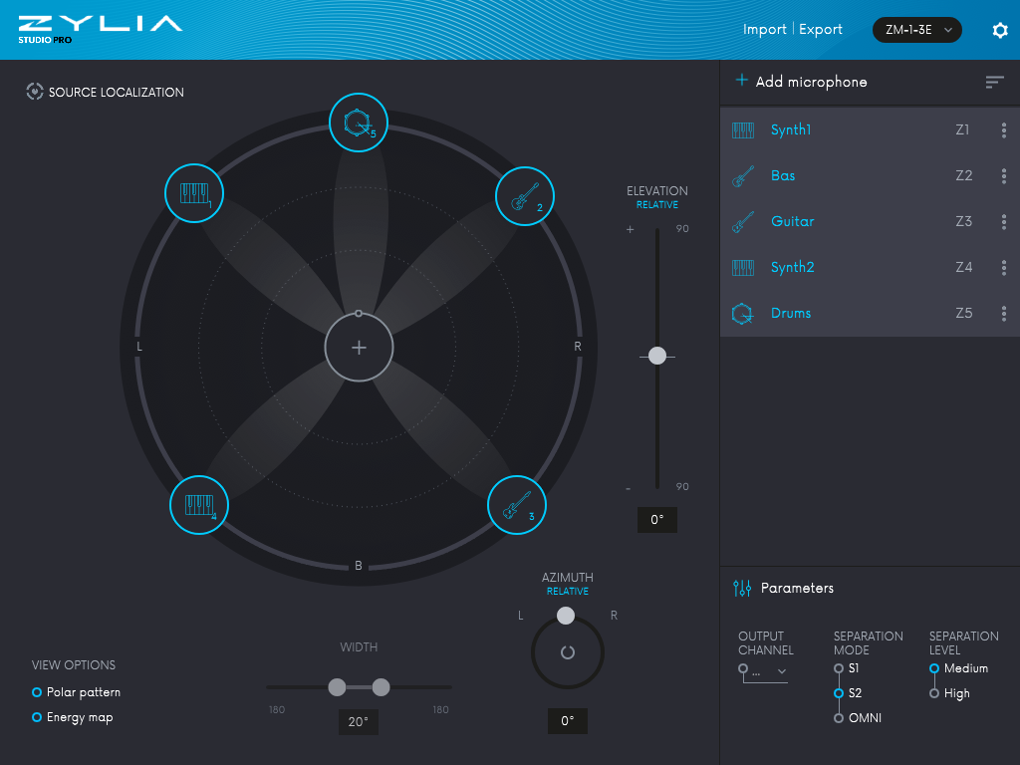Click the Source Localization panel icon
The image size is (1020, 765).
[34, 92]
